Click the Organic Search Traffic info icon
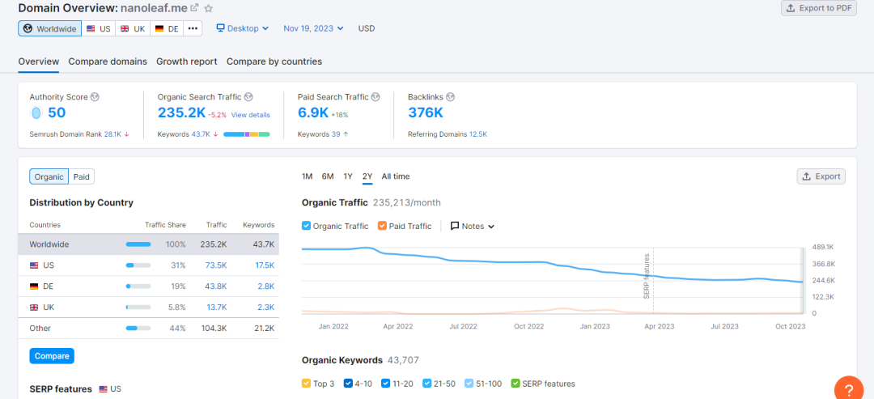Screen dimensions: 874x399 click(x=248, y=97)
